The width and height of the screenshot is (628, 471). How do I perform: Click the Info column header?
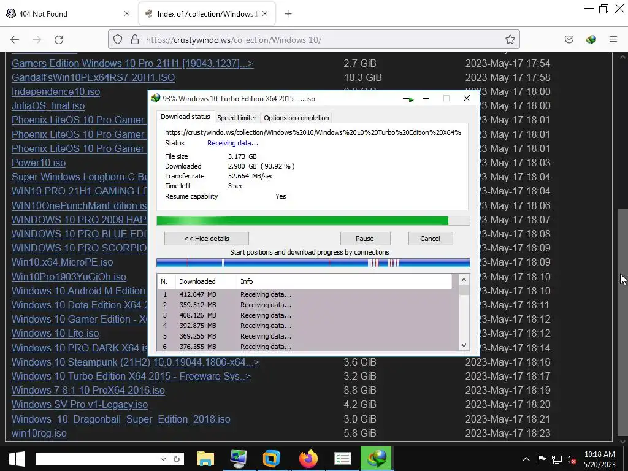click(345, 281)
